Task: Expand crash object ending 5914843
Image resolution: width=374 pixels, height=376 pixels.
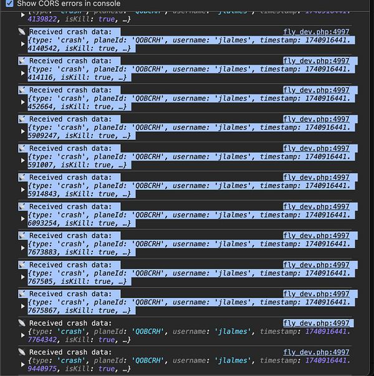Action: pos(23,190)
